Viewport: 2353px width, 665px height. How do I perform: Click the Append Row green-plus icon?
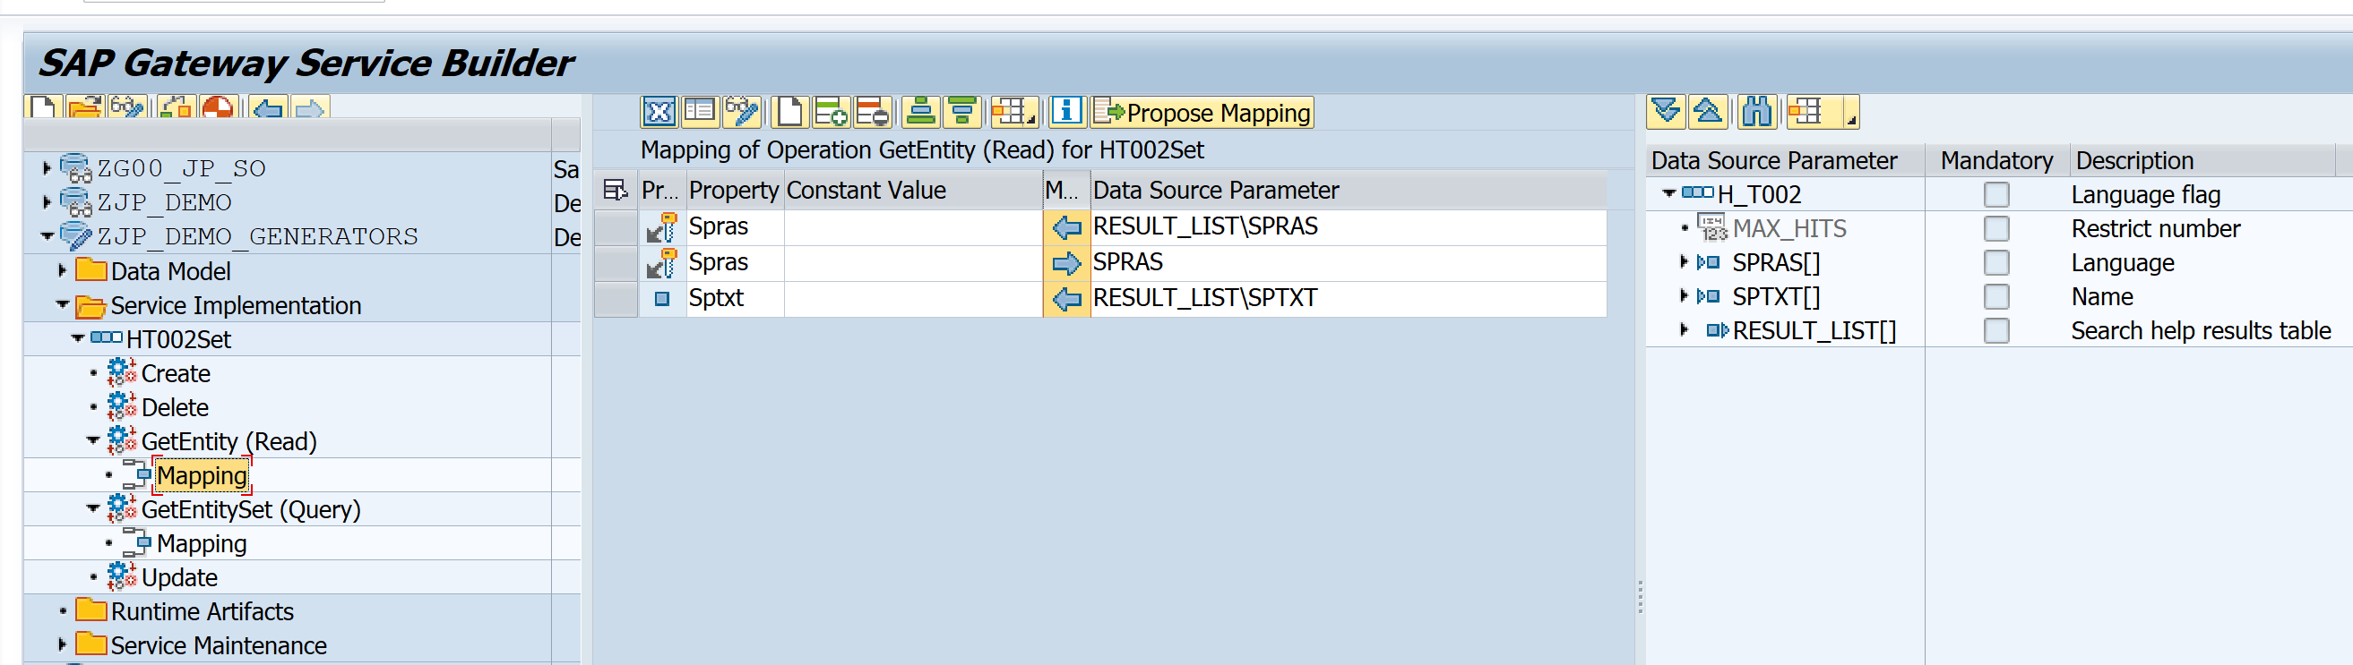(832, 112)
